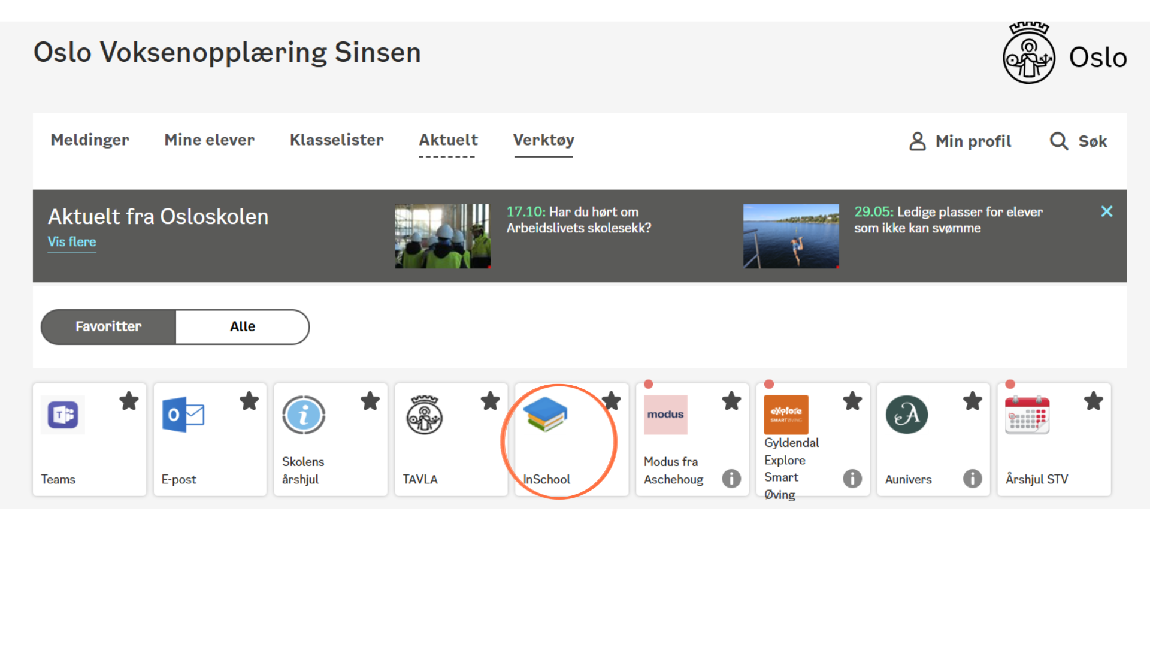This screenshot has width=1150, height=647.
Task: Open the Gyldendal Explore Smart Øving icon
Action: (786, 414)
